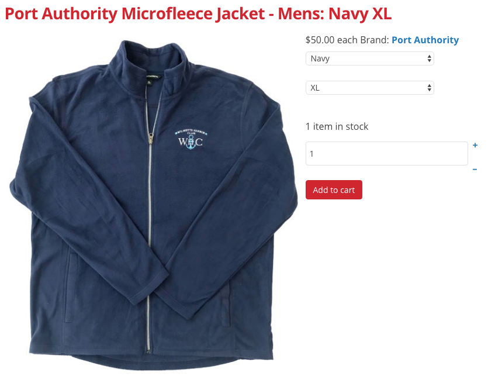Click the collar label tag inside the jacket

[x=153, y=77]
